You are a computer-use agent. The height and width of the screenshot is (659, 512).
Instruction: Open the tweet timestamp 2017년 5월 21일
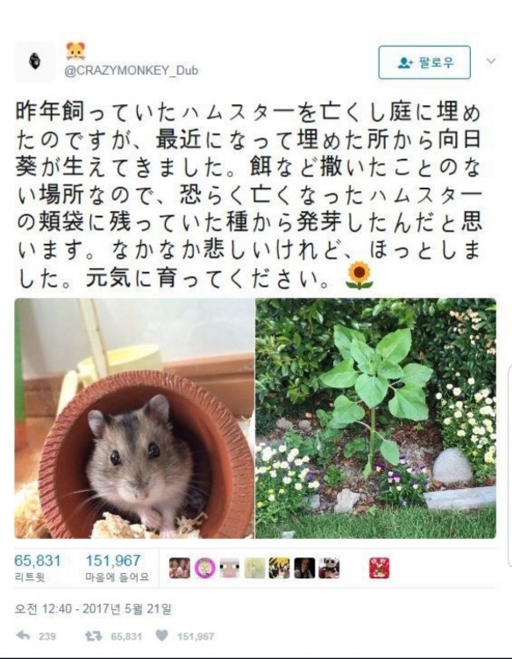[93, 609]
